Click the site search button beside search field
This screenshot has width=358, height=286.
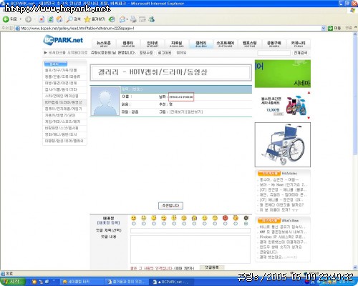tap(301, 53)
